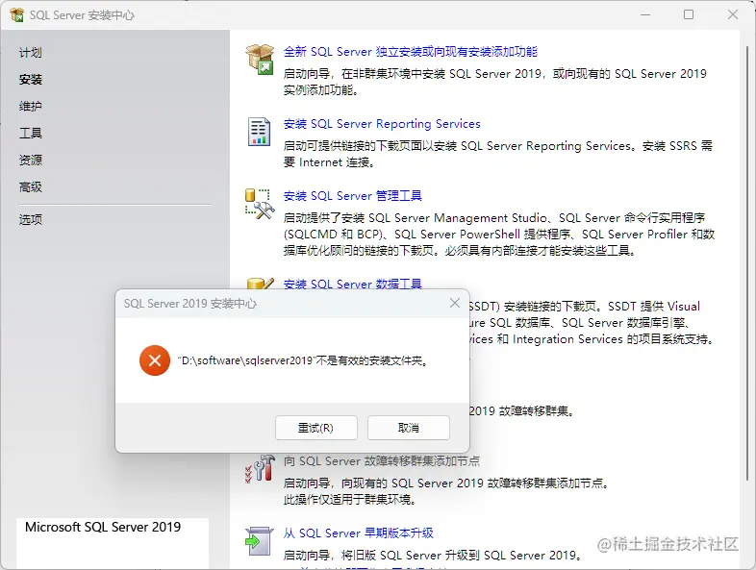Click the SQL Server installation center title icon
The width and height of the screenshot is (756, 570).
point(17,15)
